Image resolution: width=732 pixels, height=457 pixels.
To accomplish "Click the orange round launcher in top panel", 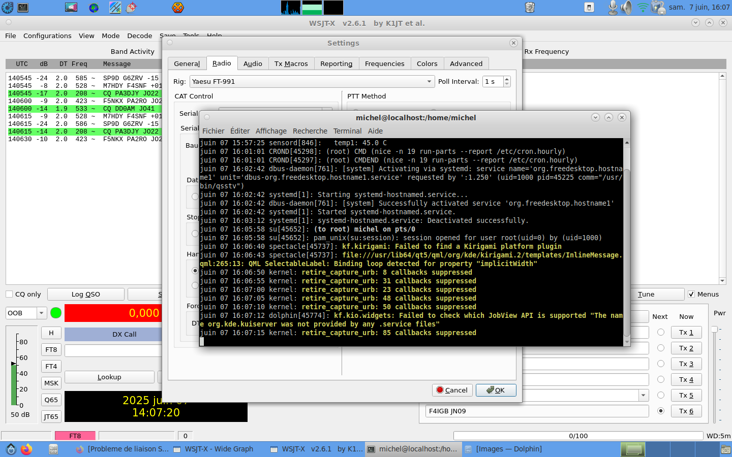I will pos(177,7).
